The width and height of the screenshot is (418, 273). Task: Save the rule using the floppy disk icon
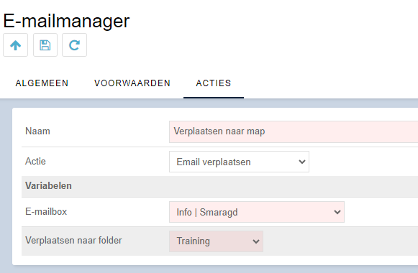click(x=45, y=45)
